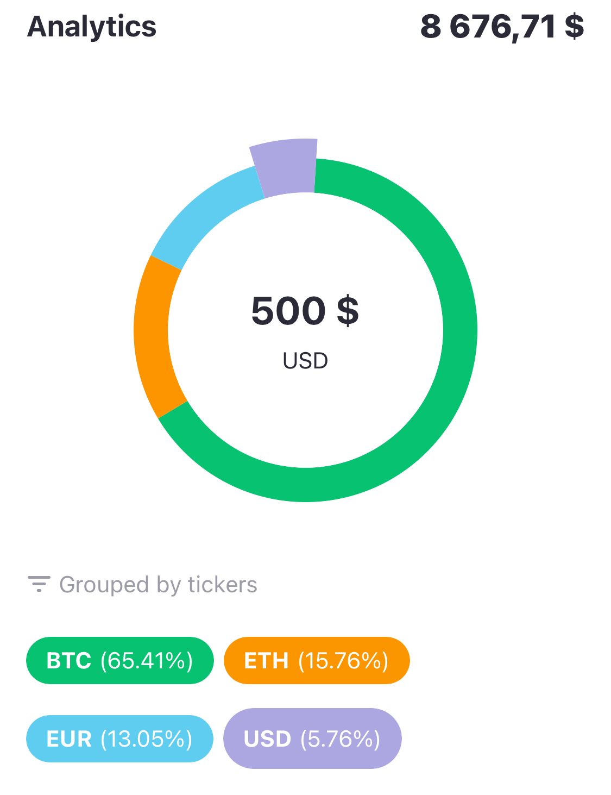Tap the ETH ticker label text
Viewport: 611px width, 795px height.
coord(266,661)
